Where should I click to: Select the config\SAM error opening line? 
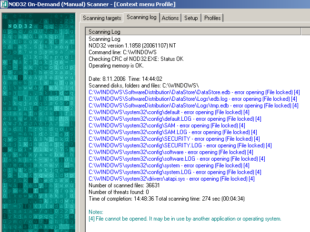167,126
